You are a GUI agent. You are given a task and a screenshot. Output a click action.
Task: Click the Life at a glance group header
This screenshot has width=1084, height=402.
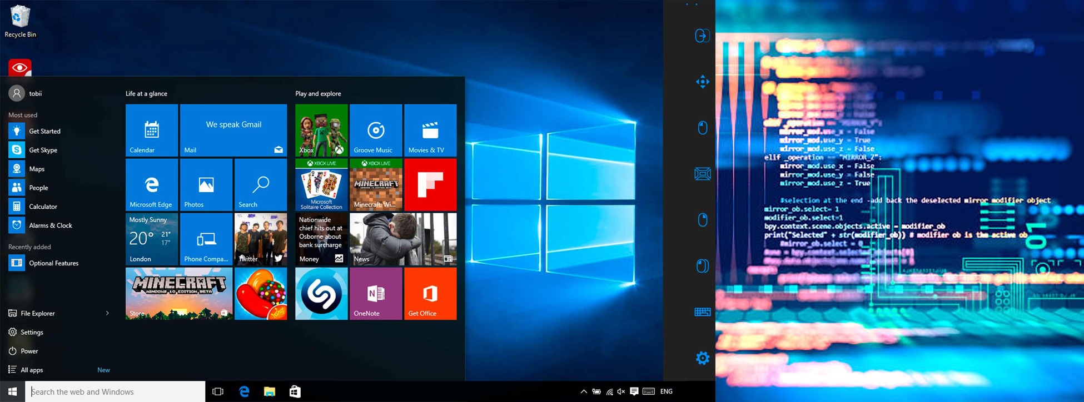[x=146, y=93]
